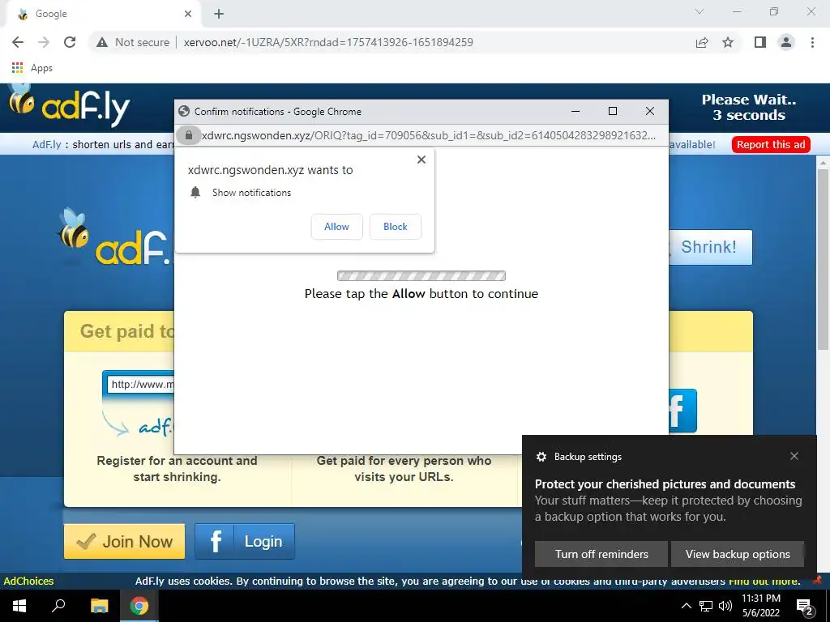
Task: Block notifications from xdwrc.ngswonden.xyz
Action: 396,227
